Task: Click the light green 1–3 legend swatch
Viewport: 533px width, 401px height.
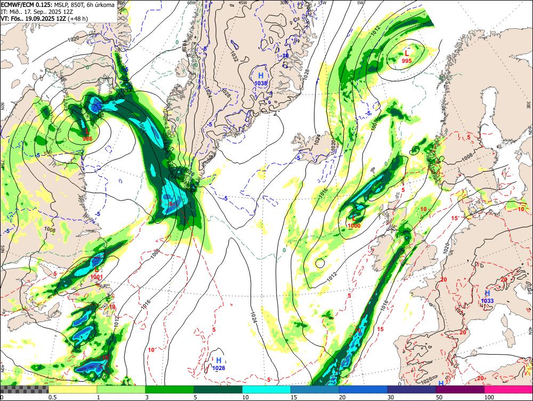Action: [121, 389]
